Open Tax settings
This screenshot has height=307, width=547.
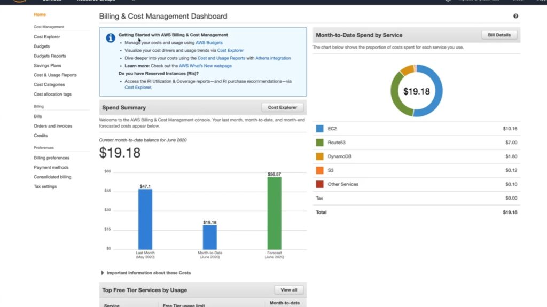(x=45, y=187)
